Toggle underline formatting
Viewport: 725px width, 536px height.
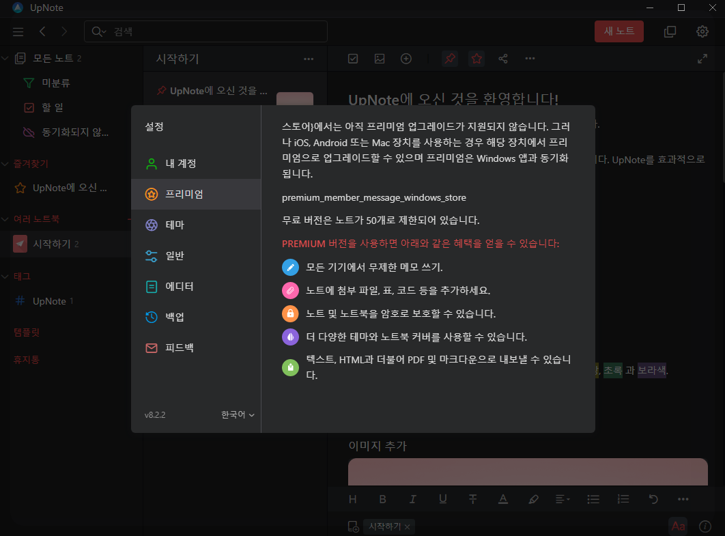(442, 499)
